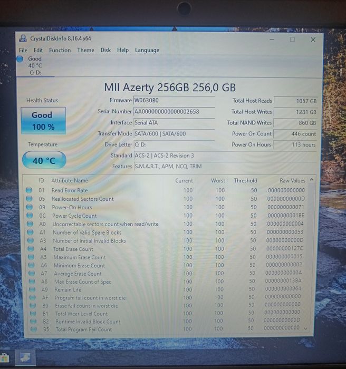This screenshot has width=346, height=369.
Task: Open the Help menu
Action: [123, 50]
